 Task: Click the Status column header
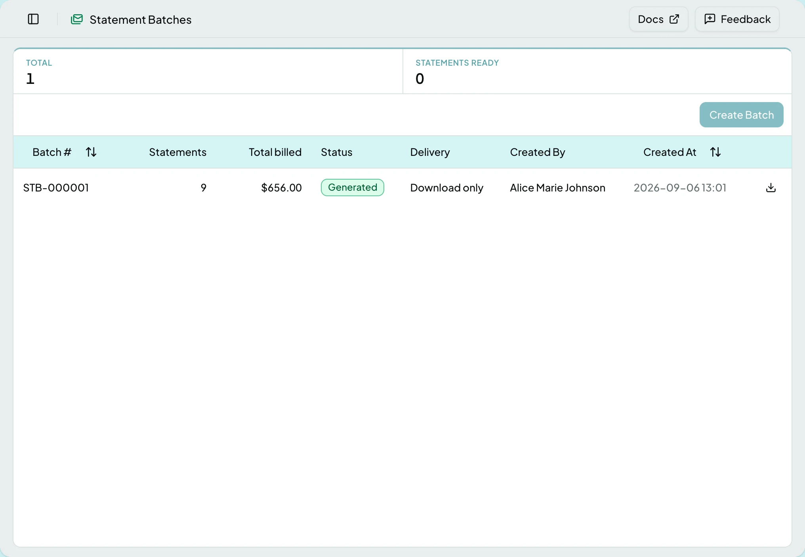click(x=336, y=152)
